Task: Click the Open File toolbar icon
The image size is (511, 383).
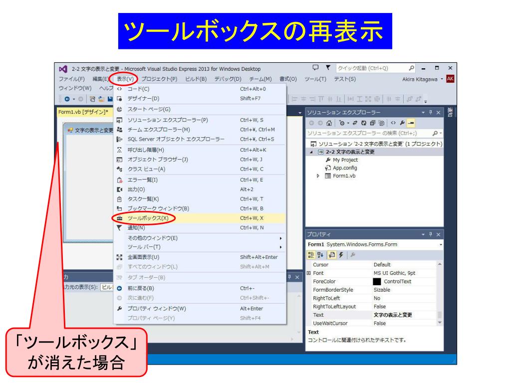Action: click(x=101, y=99)
